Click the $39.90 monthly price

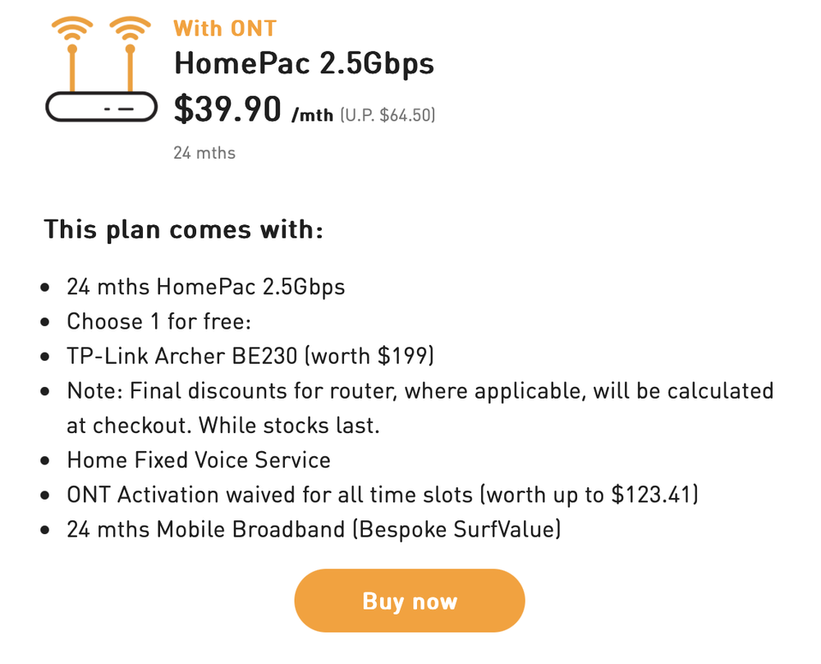click(x=227, y=108)
